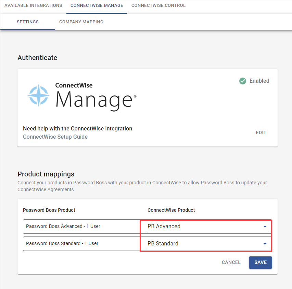Click the Authenticate heading
Image resolution: width=292 pixels, height=289 pixels.
tap(37, 58)
